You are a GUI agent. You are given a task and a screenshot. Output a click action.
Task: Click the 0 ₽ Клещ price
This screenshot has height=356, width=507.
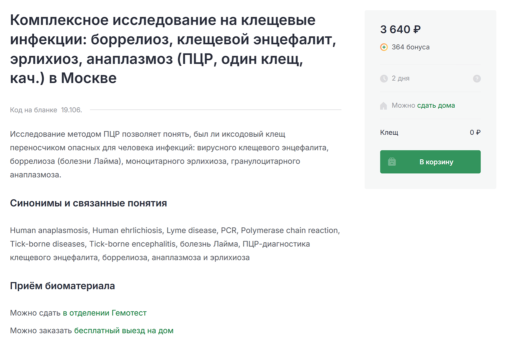(x=475, y=132)
